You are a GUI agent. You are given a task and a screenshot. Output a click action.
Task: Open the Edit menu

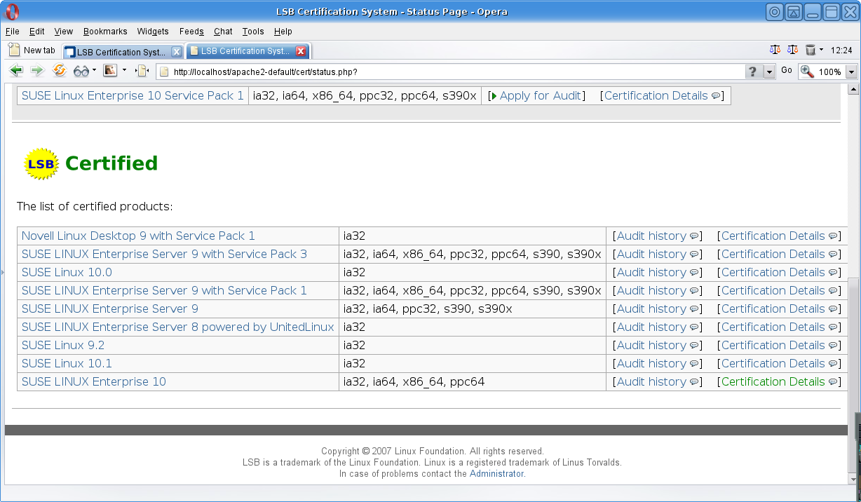[x=37, y=32]
